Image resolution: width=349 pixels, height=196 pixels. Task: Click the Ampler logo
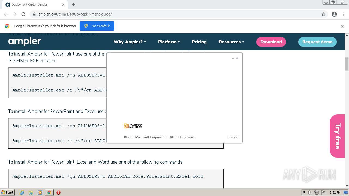point(25,41)
